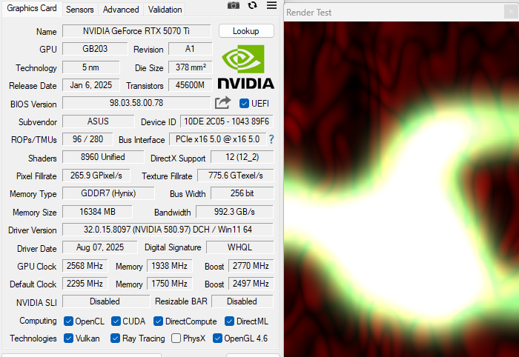Click the Die Size field 378 mm²

pyautogui.click(x=190, y=67)
